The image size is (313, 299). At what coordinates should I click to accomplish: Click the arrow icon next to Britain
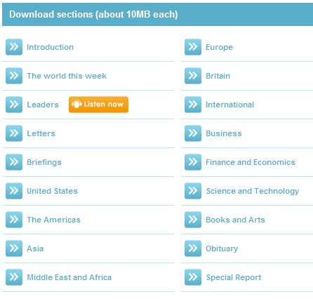coord(193,76)
